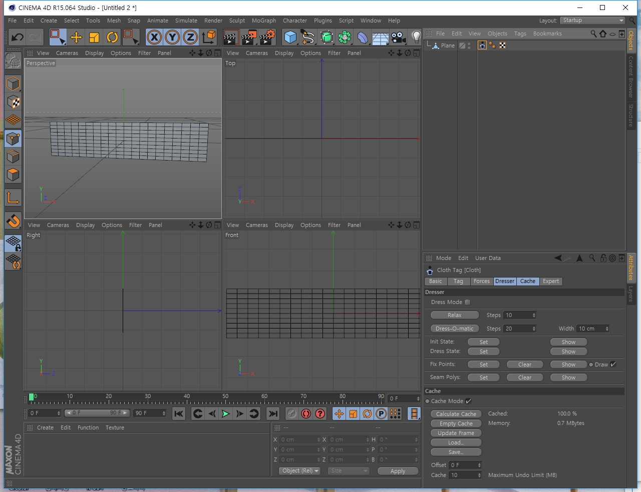Adjust current frame 0 F stepper right of timeline
641x492 pixels.
pyautogui.click(x=418, y=398)
